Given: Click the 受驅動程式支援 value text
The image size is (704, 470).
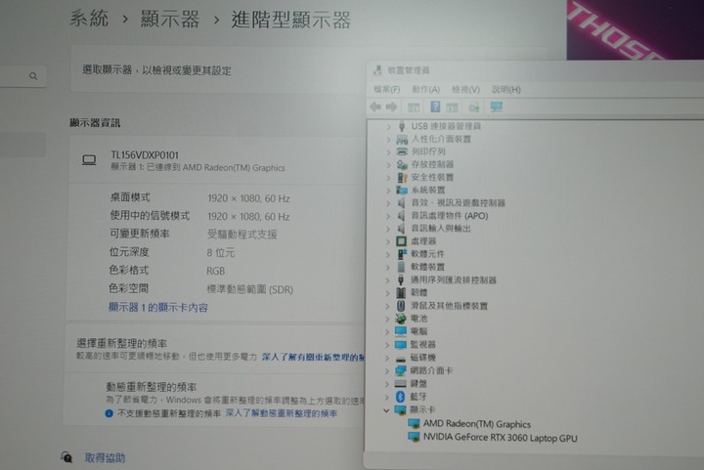Looking at the screenshot, I should point(242,235).
